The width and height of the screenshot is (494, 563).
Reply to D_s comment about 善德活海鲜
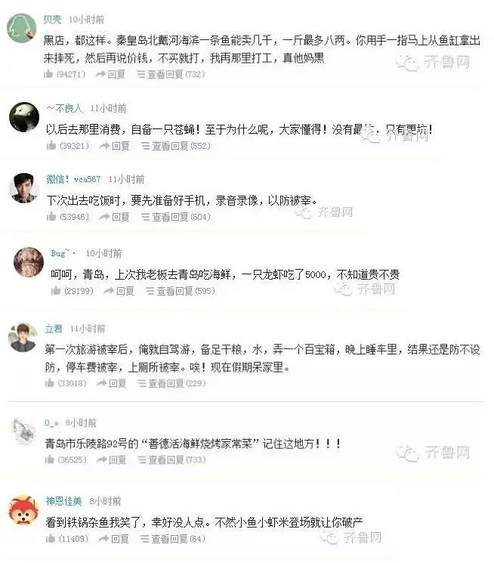[x=111, y=459]
